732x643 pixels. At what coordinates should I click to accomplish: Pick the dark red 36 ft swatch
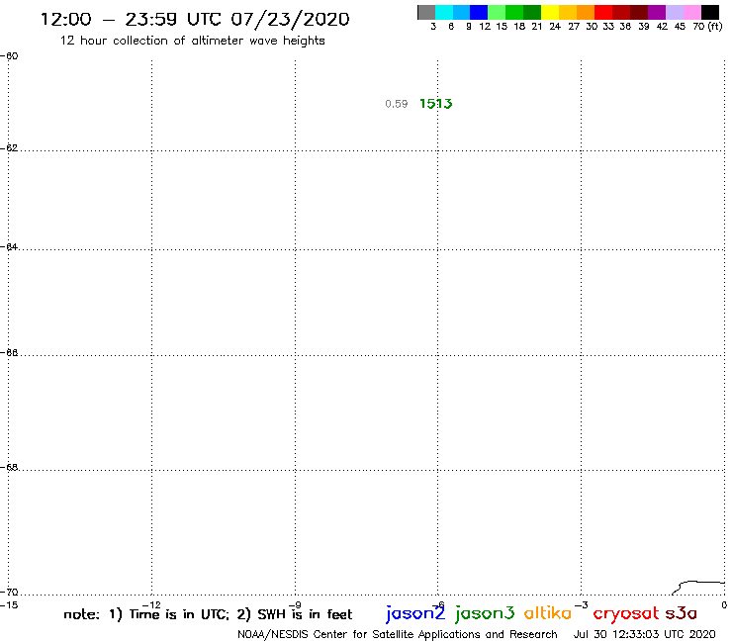[621, 12]
